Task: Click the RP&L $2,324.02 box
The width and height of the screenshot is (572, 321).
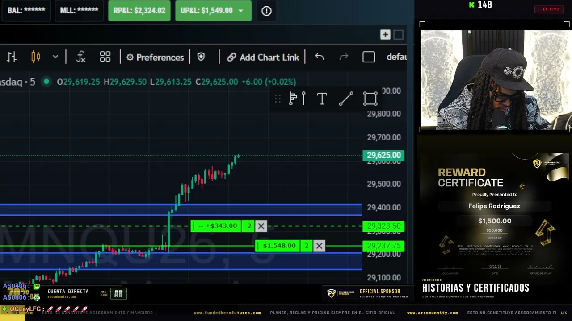Action: (139, 11)
